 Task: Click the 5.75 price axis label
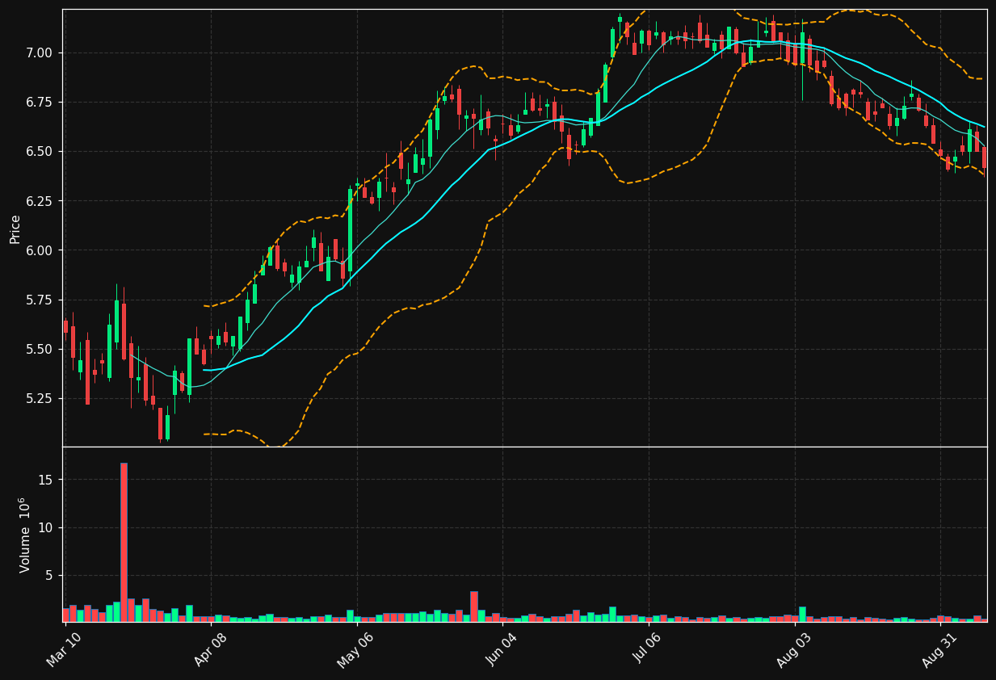[38, 300]
